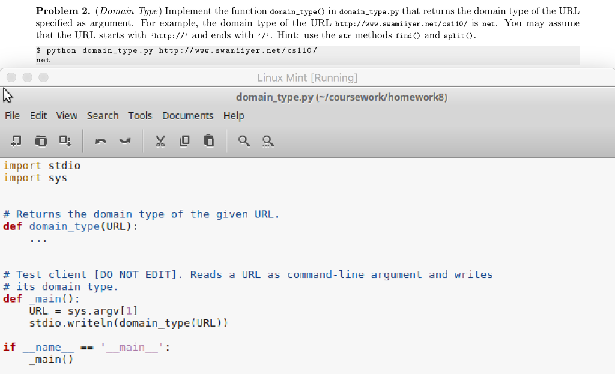Click the 'stdio.writeln(domain_type(URL))' line

[129, 323]
